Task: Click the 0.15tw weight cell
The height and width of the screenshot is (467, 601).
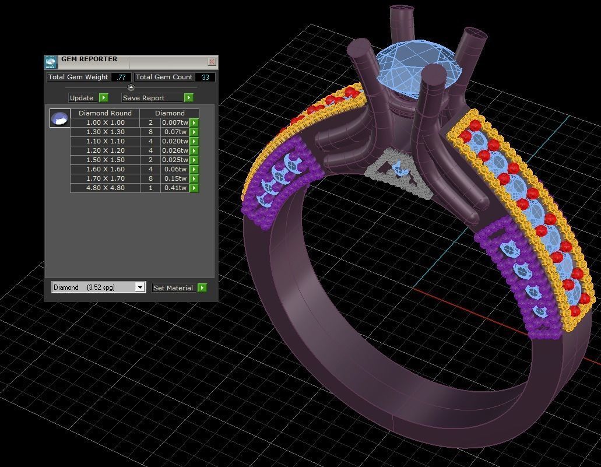Action: coord(175,178)
